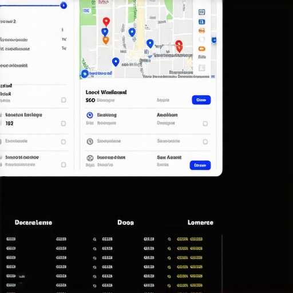Click the blue button in the SEO row

tap(201, 100)
